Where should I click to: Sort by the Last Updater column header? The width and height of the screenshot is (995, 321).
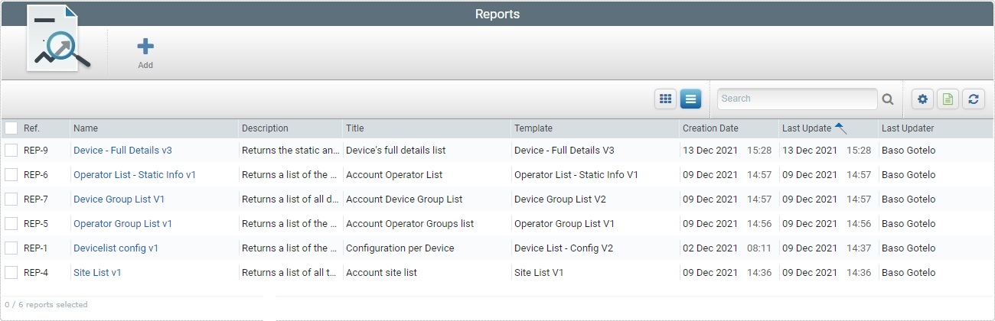pos(908,128)
